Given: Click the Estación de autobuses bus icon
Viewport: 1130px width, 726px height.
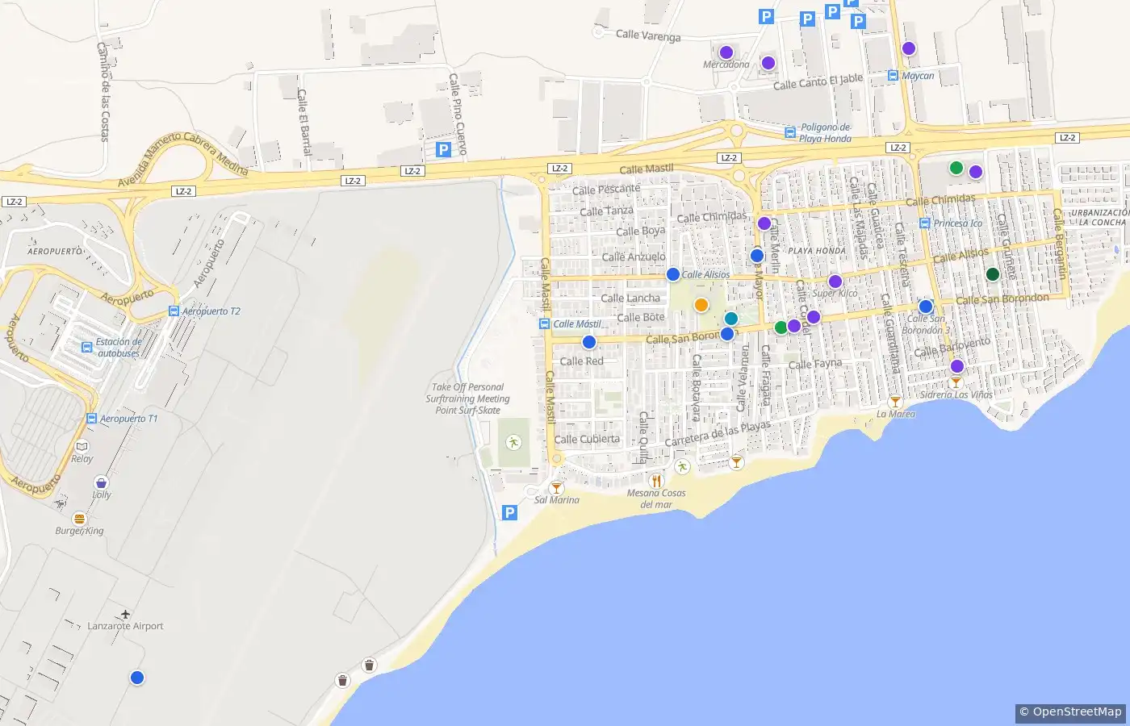Looking at the screenshot, I should [x=87, y=348].
